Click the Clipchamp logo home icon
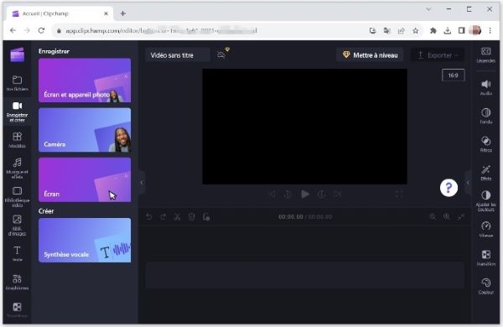 (x=18, y=54)
